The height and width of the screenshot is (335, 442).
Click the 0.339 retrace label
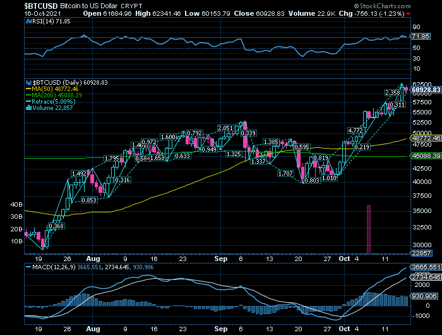tap(248, 133)
